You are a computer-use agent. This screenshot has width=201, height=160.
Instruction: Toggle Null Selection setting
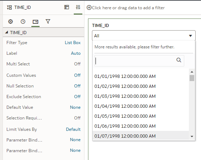(x=77, y=86)
